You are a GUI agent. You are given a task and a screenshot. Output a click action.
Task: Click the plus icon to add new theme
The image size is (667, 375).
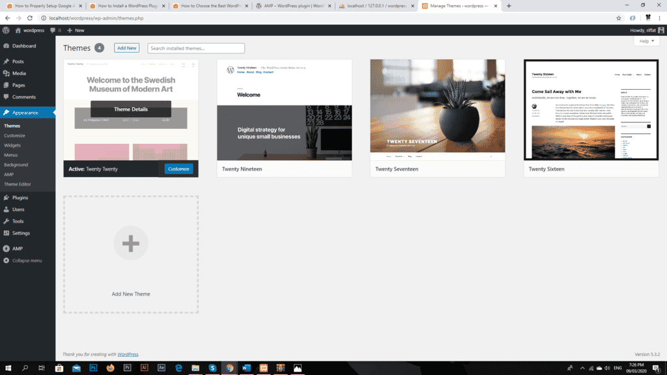[130, 243]
